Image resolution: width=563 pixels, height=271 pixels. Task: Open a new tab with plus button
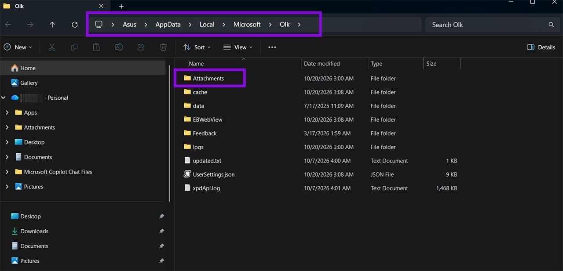121,6
